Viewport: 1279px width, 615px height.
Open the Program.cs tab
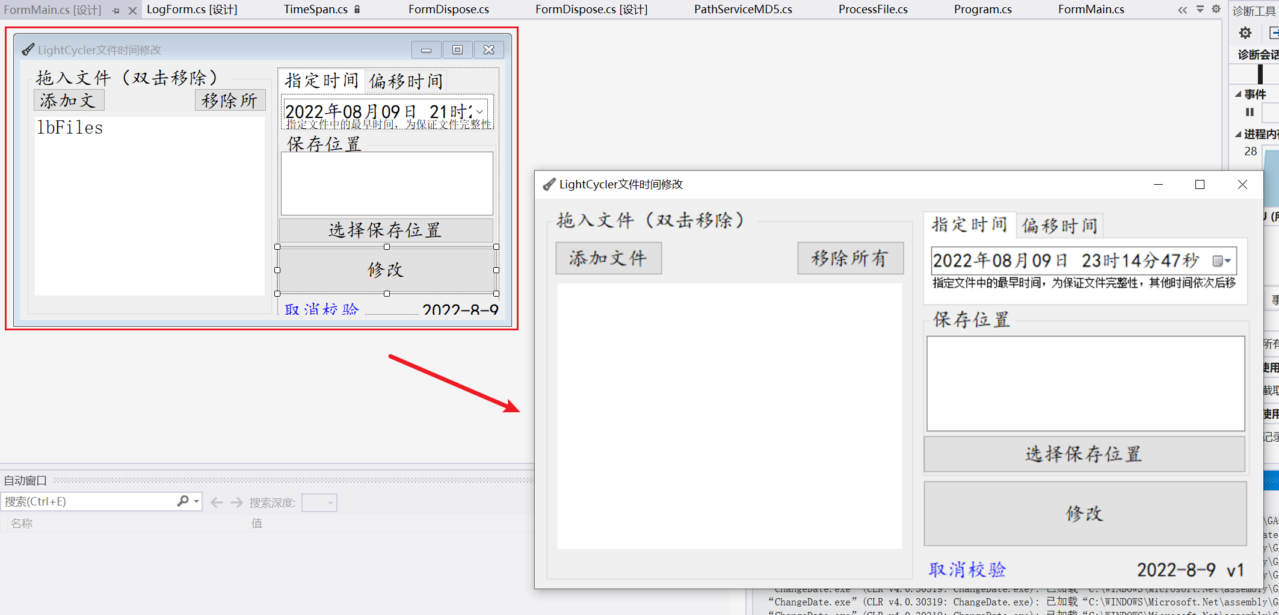(x=983, y=10)
